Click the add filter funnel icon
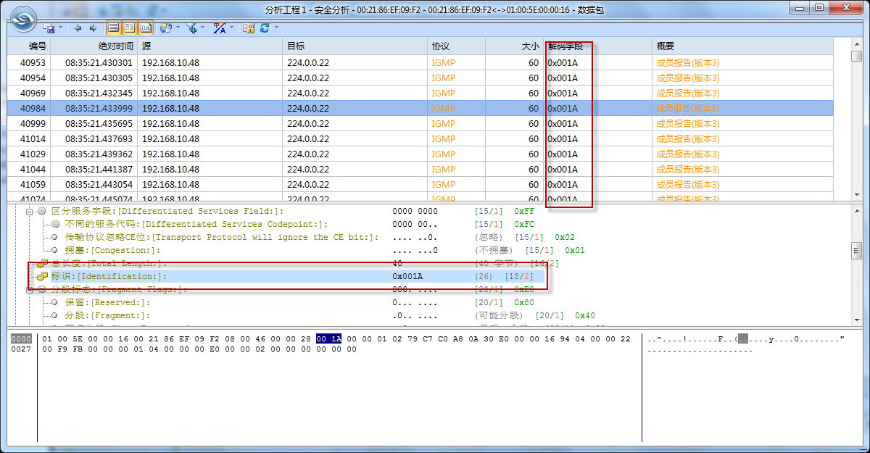Image resolution: width=870 pixels, height=453 pixels. (x=191, y=28)
